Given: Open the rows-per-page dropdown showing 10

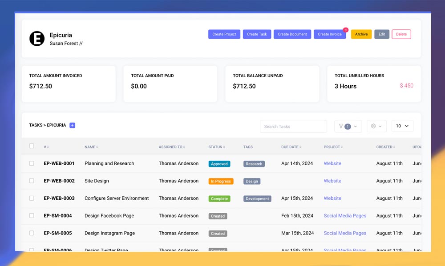Looking at the screenshot, I should (402, 126).
